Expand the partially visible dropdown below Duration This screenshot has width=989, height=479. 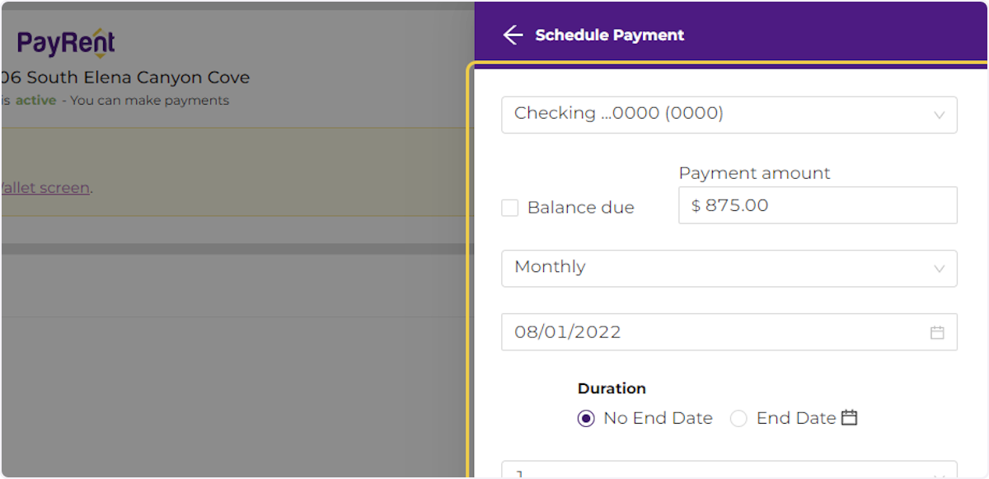[729, 472]
